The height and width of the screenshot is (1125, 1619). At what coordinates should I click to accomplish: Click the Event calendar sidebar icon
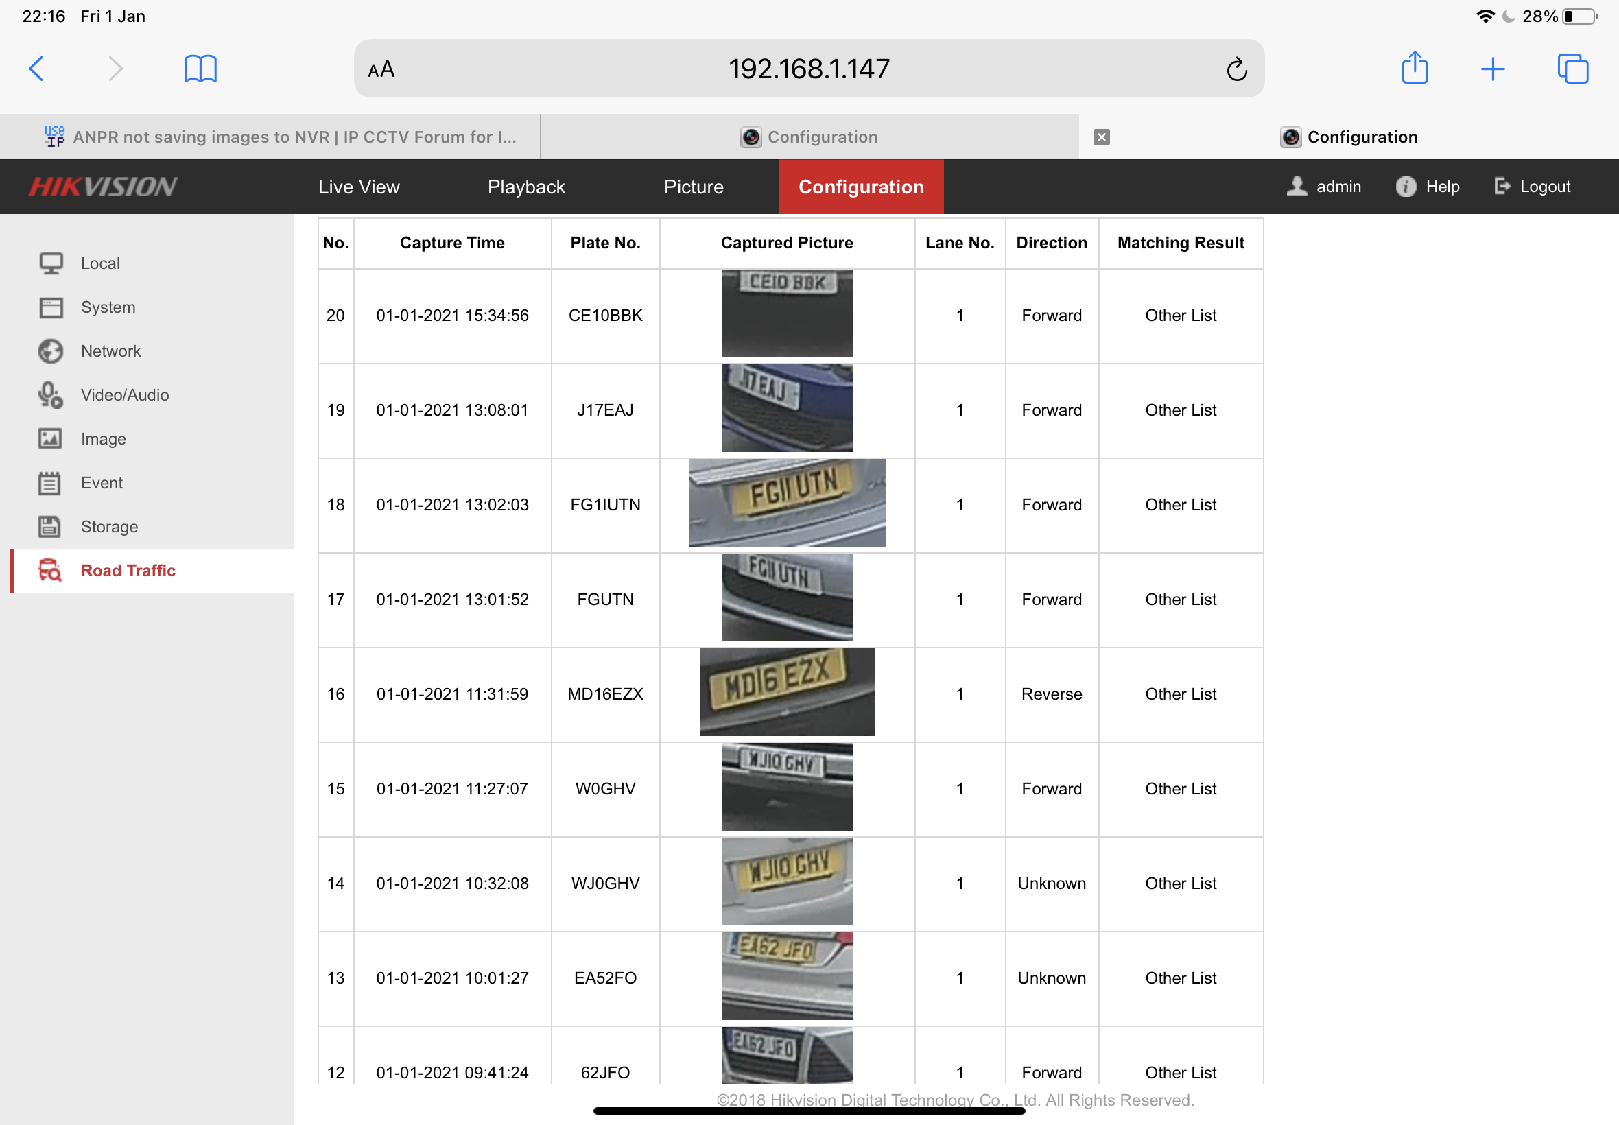(x=50, y=483)
